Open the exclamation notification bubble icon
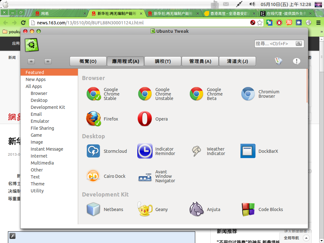324x243 pixels. (x=296, y=61)
